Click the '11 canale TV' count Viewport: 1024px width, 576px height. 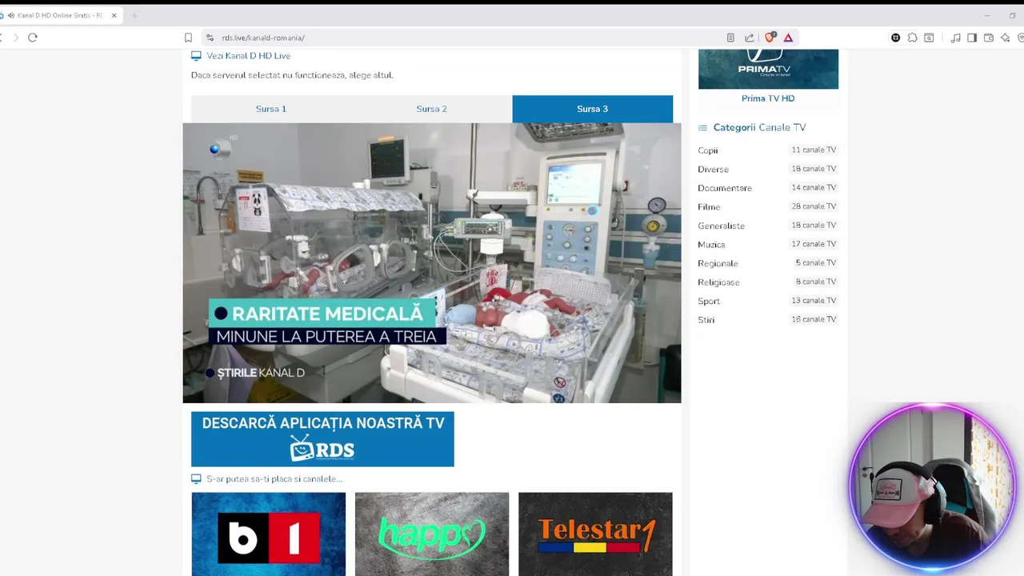coord(814,150)
